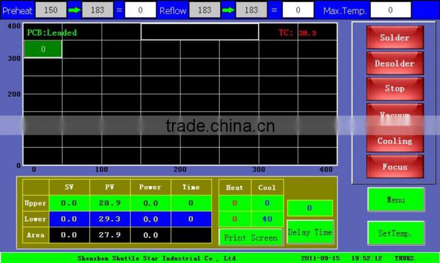Open the SetTemp. settings button
This screenshot has height=263, width=440.
click(x=396, y=233)
